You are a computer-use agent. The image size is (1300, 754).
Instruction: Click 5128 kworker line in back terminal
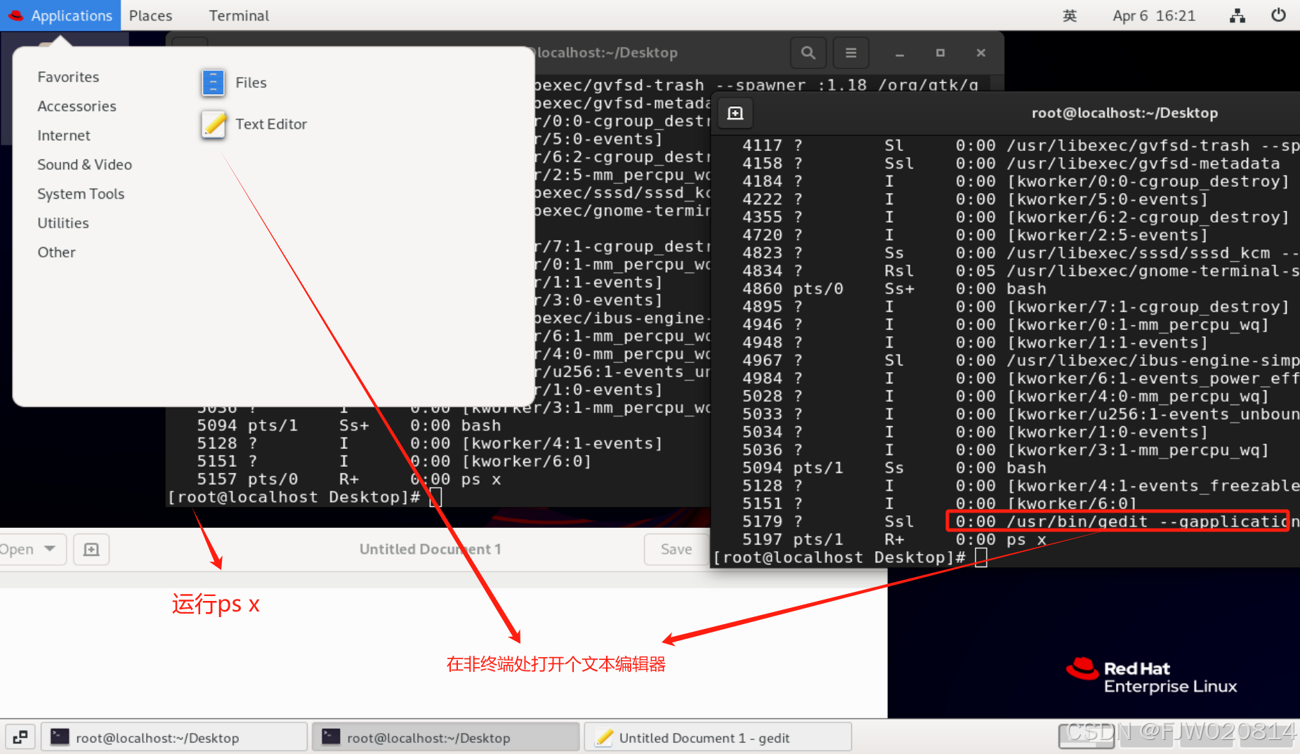[429, 444]
